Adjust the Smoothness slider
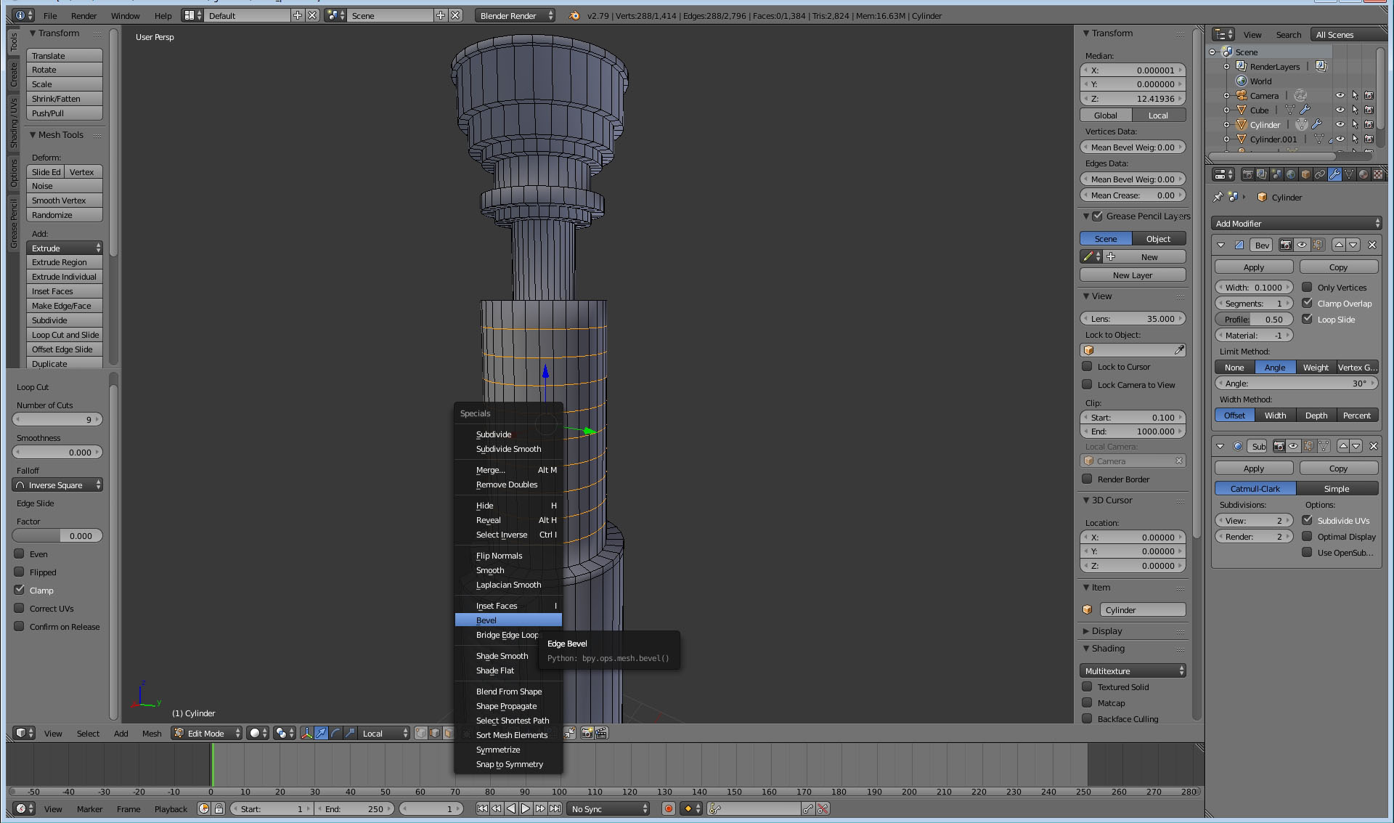Screen dimensions: 1394x823 click(57, 452)
